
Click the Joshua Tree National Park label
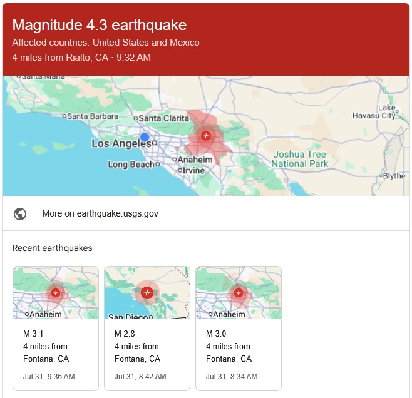pos(300,159)
